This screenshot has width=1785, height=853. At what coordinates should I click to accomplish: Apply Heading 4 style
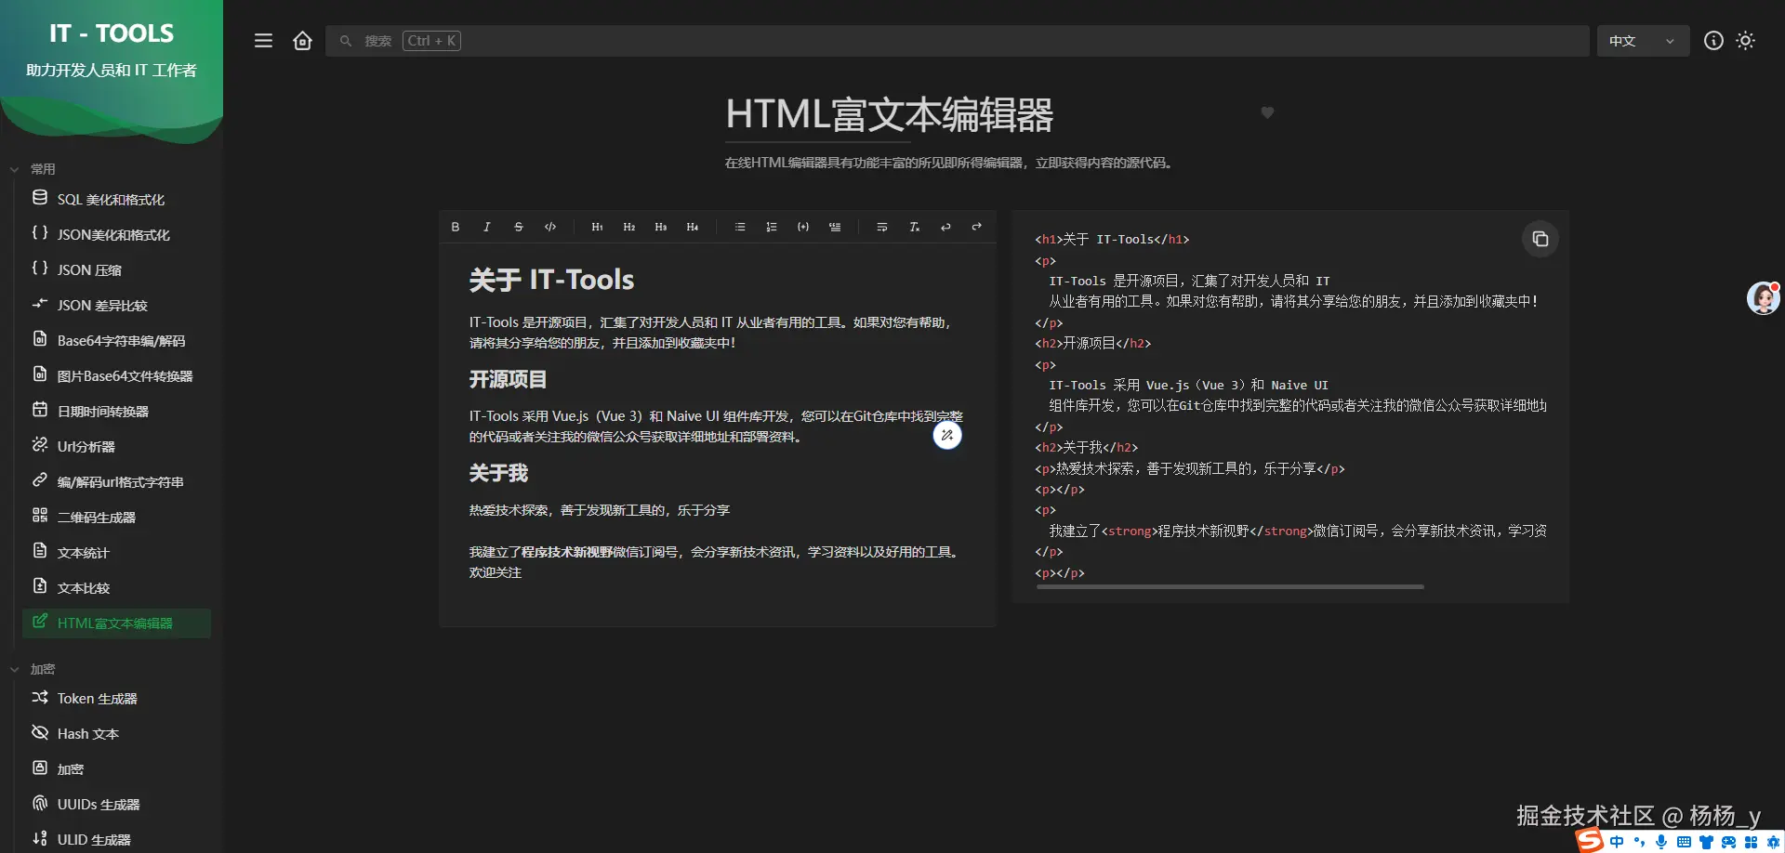[x=693, y=227]
